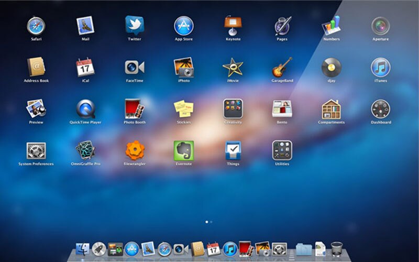Open App Store from the Dock

point(132,249)
